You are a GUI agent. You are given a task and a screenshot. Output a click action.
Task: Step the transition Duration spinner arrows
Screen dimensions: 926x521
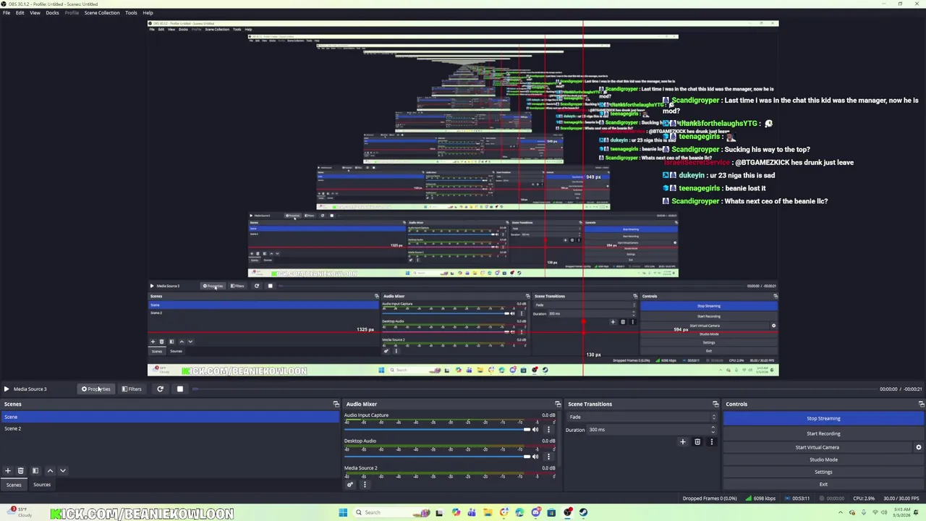[x=713, y=430]
